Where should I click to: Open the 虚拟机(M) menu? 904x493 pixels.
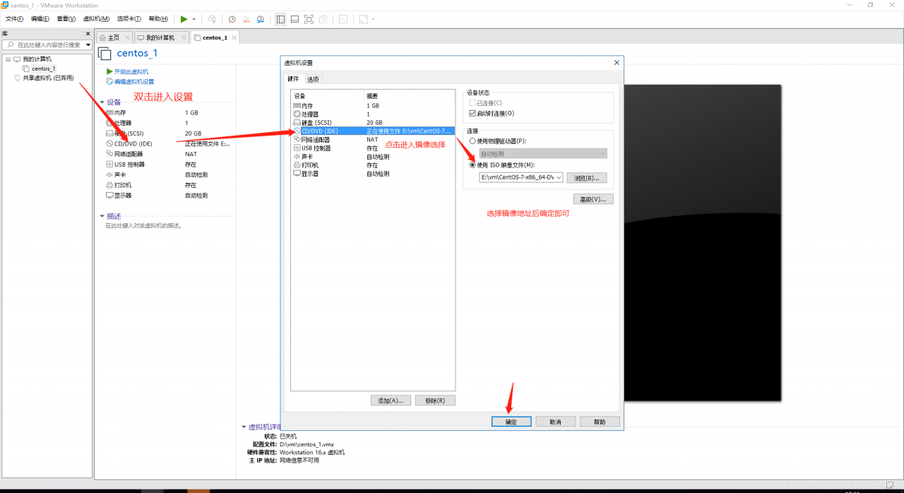(96, 19)
